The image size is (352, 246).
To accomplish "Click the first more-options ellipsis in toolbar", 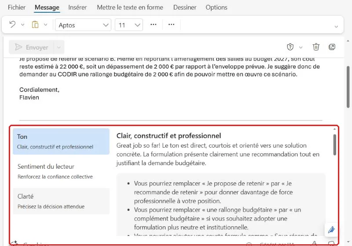I will [153, 25].
